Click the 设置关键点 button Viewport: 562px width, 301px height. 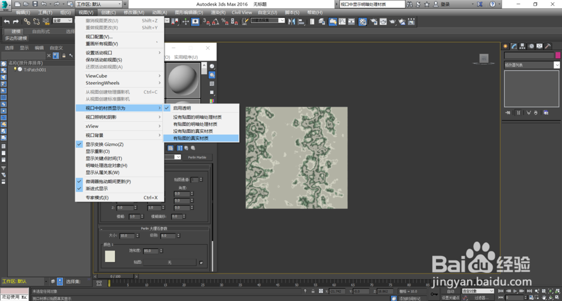451,298
